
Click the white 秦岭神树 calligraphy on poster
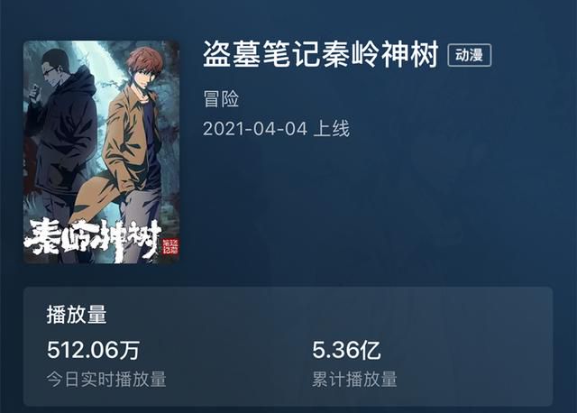coord(93,239)
